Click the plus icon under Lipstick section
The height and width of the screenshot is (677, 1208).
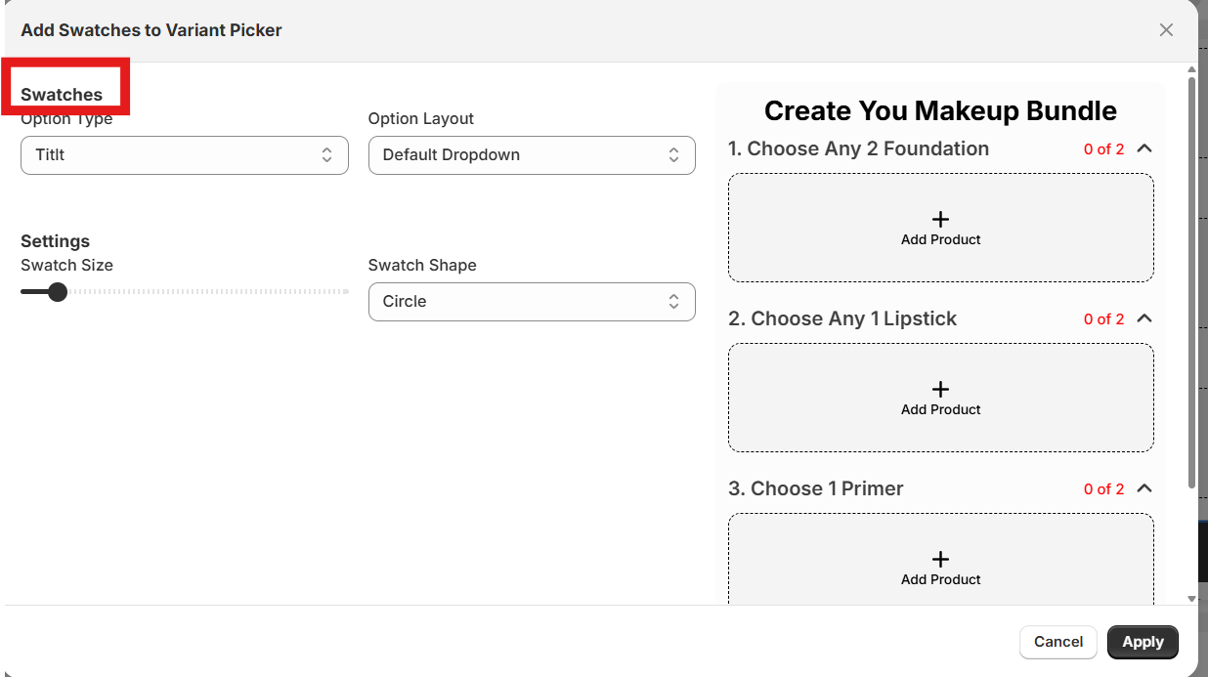coord(940,390)
